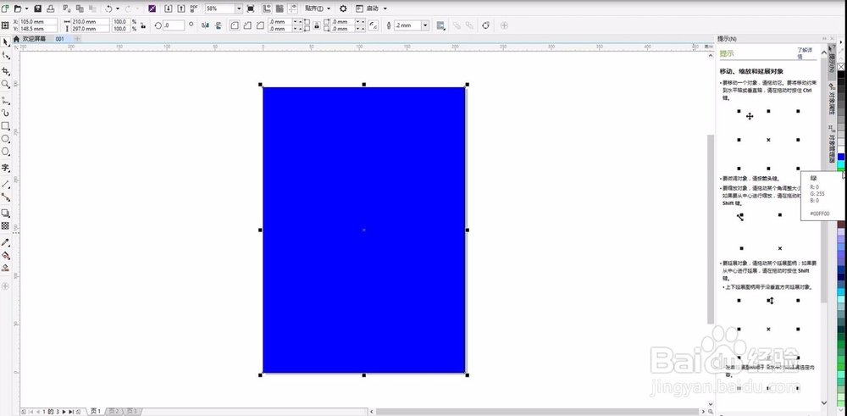
Task: Toggle edit corners together lock
Action: pyautogui.click(x=317, y=25)
